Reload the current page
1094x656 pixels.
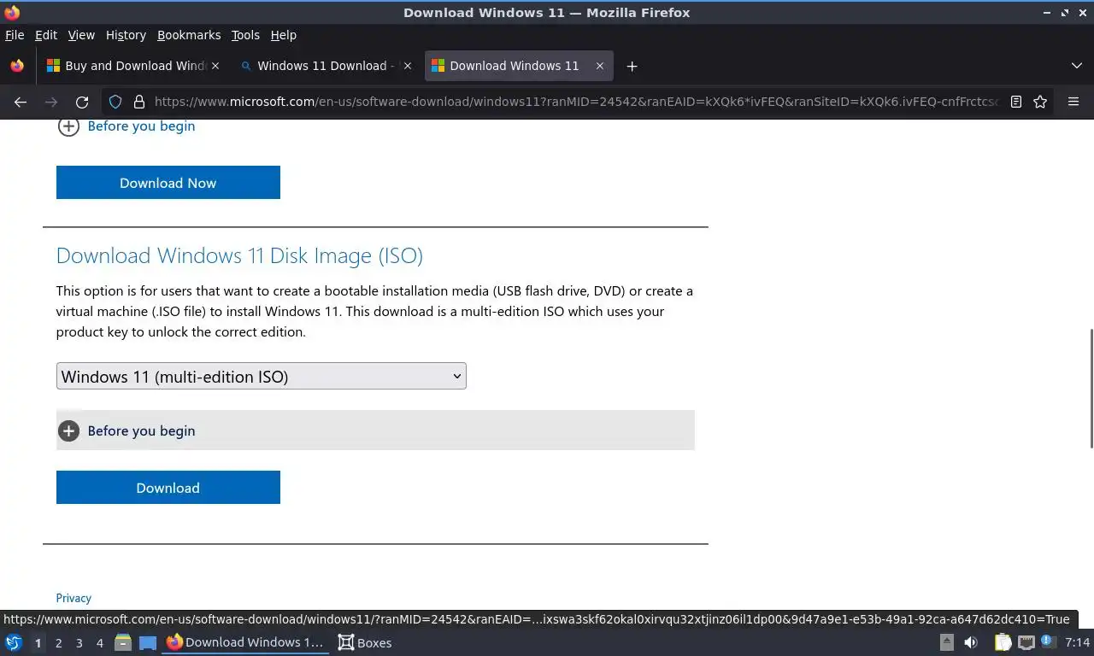[x=82, y=102]
